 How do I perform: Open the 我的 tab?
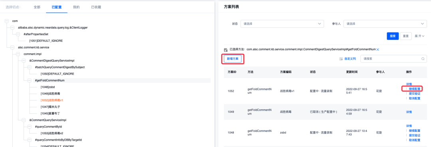[76, 7]
